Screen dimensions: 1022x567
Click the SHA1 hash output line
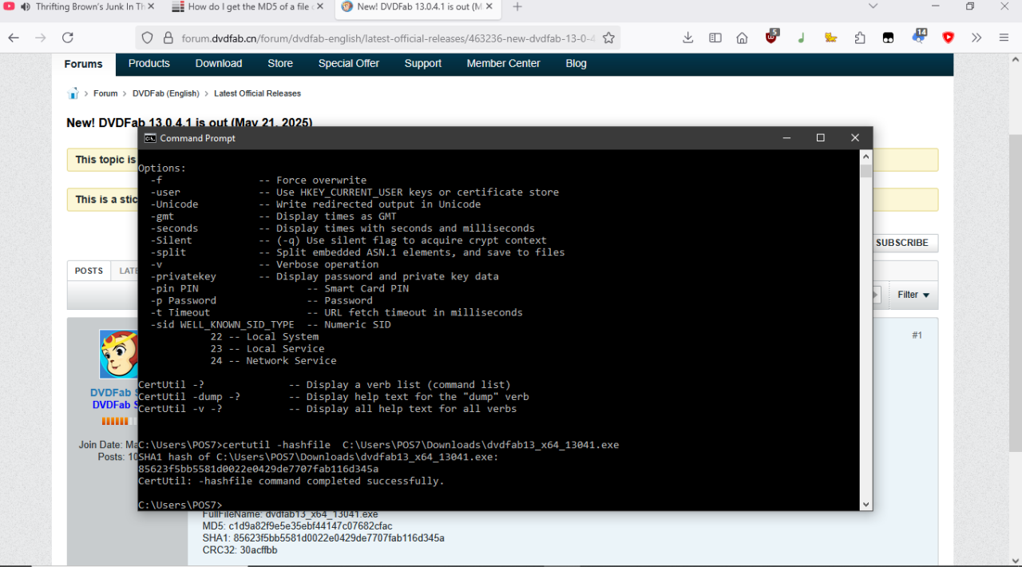(x=258, y=469)
